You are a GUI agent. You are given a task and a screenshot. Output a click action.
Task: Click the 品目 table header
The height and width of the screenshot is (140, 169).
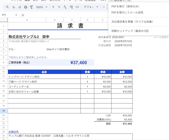[44, 72]
